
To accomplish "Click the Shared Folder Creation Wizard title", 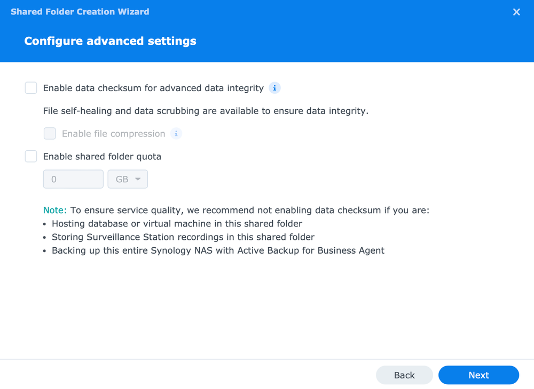I will pyautogui.click(x=80, y=12).
